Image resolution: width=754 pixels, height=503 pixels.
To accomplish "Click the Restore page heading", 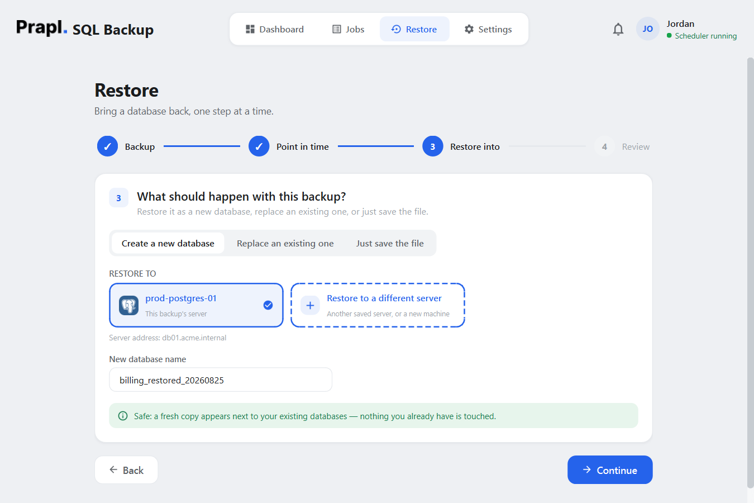I will (x=127, y=90).
